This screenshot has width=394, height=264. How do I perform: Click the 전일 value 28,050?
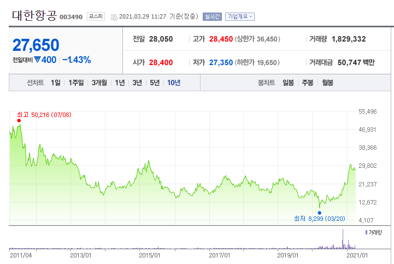[x=161, y=39]
